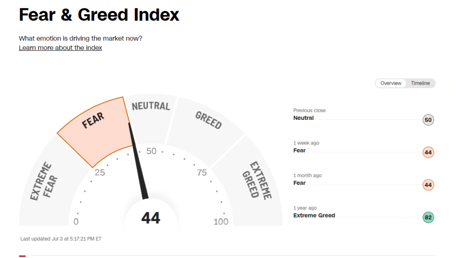This screenshot has width=456, height=258.
Task: Click the 50 mark on the gauge scale
Action: pos(151,151)
